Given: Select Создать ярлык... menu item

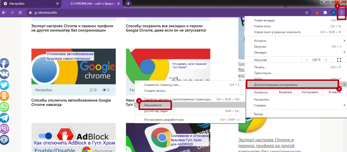Looking at the screenshot, I should tap(190, 91).
